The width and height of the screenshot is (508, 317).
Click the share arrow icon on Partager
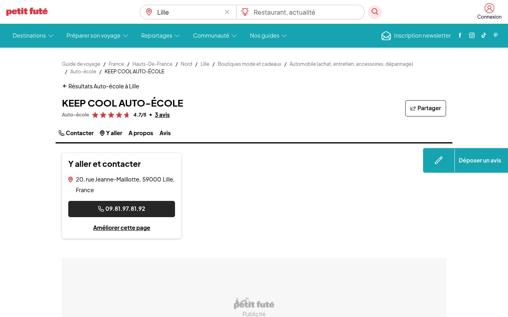[x=413, y=108]
